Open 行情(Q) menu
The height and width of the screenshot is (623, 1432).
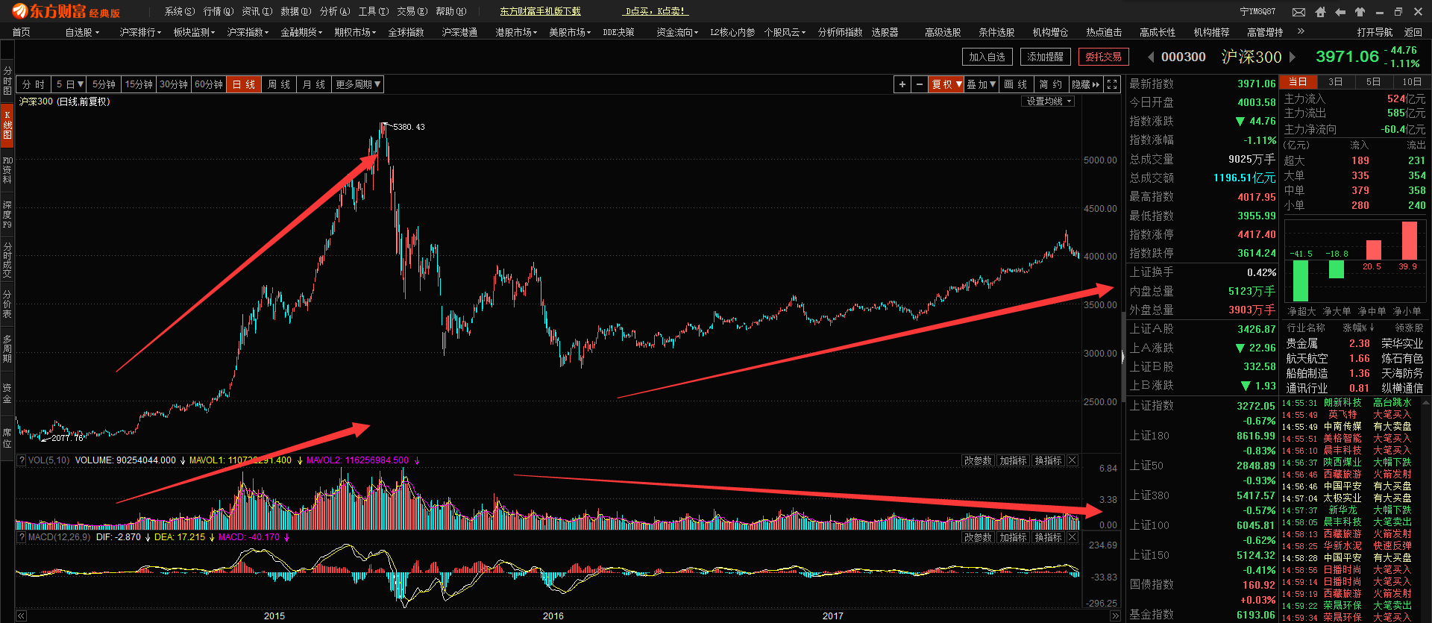(219, 12)
